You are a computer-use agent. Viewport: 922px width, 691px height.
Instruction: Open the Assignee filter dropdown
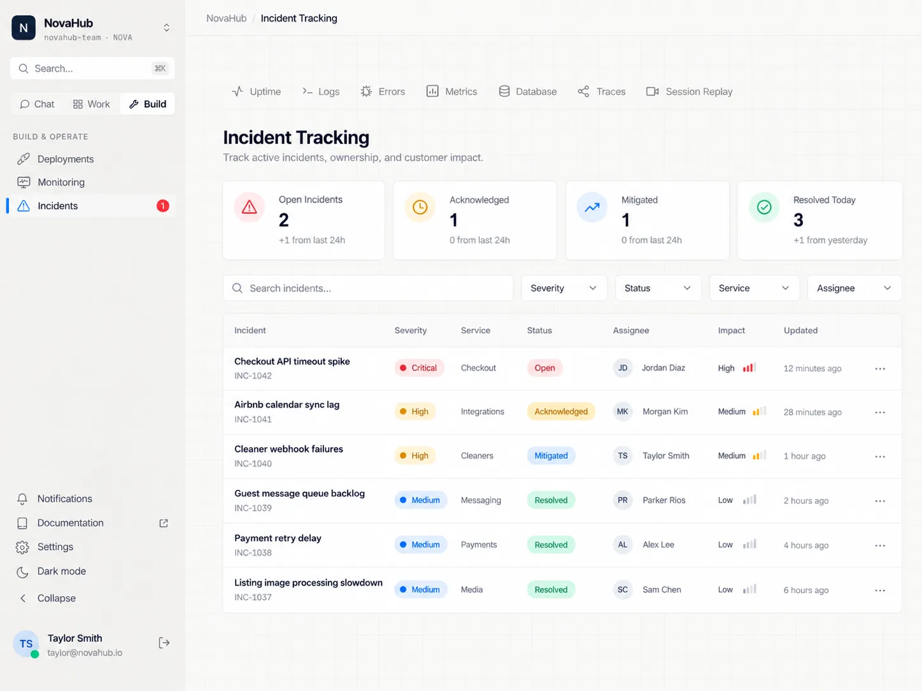[x=855, y=288]
